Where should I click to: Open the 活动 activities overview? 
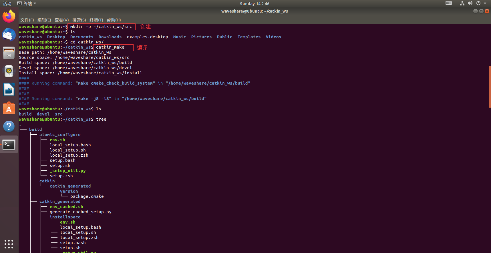pos(7,3)
